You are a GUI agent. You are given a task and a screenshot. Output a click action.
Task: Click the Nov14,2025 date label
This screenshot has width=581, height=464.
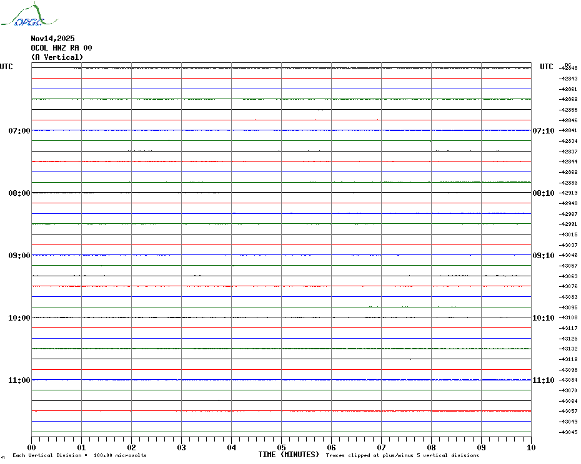point(52,39)
